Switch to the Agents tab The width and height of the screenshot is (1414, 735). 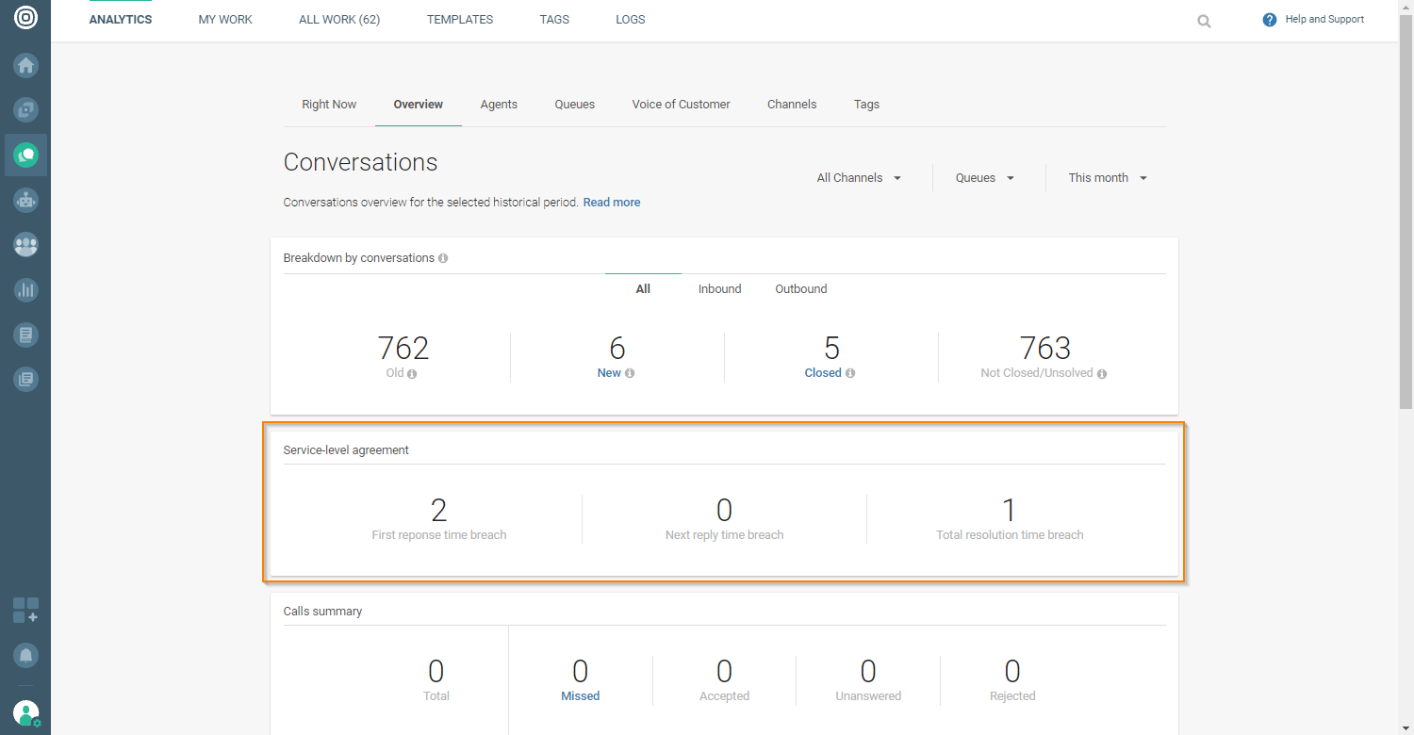[x=499, y=105]
